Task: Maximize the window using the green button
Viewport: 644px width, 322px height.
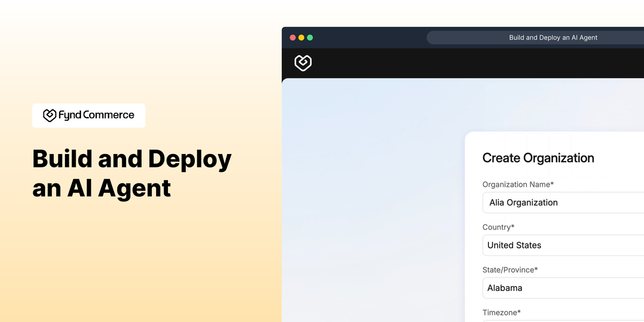Action: tap(310, 38)
